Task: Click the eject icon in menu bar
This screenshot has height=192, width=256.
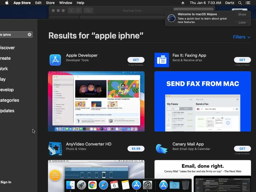Action: point(183,3)
